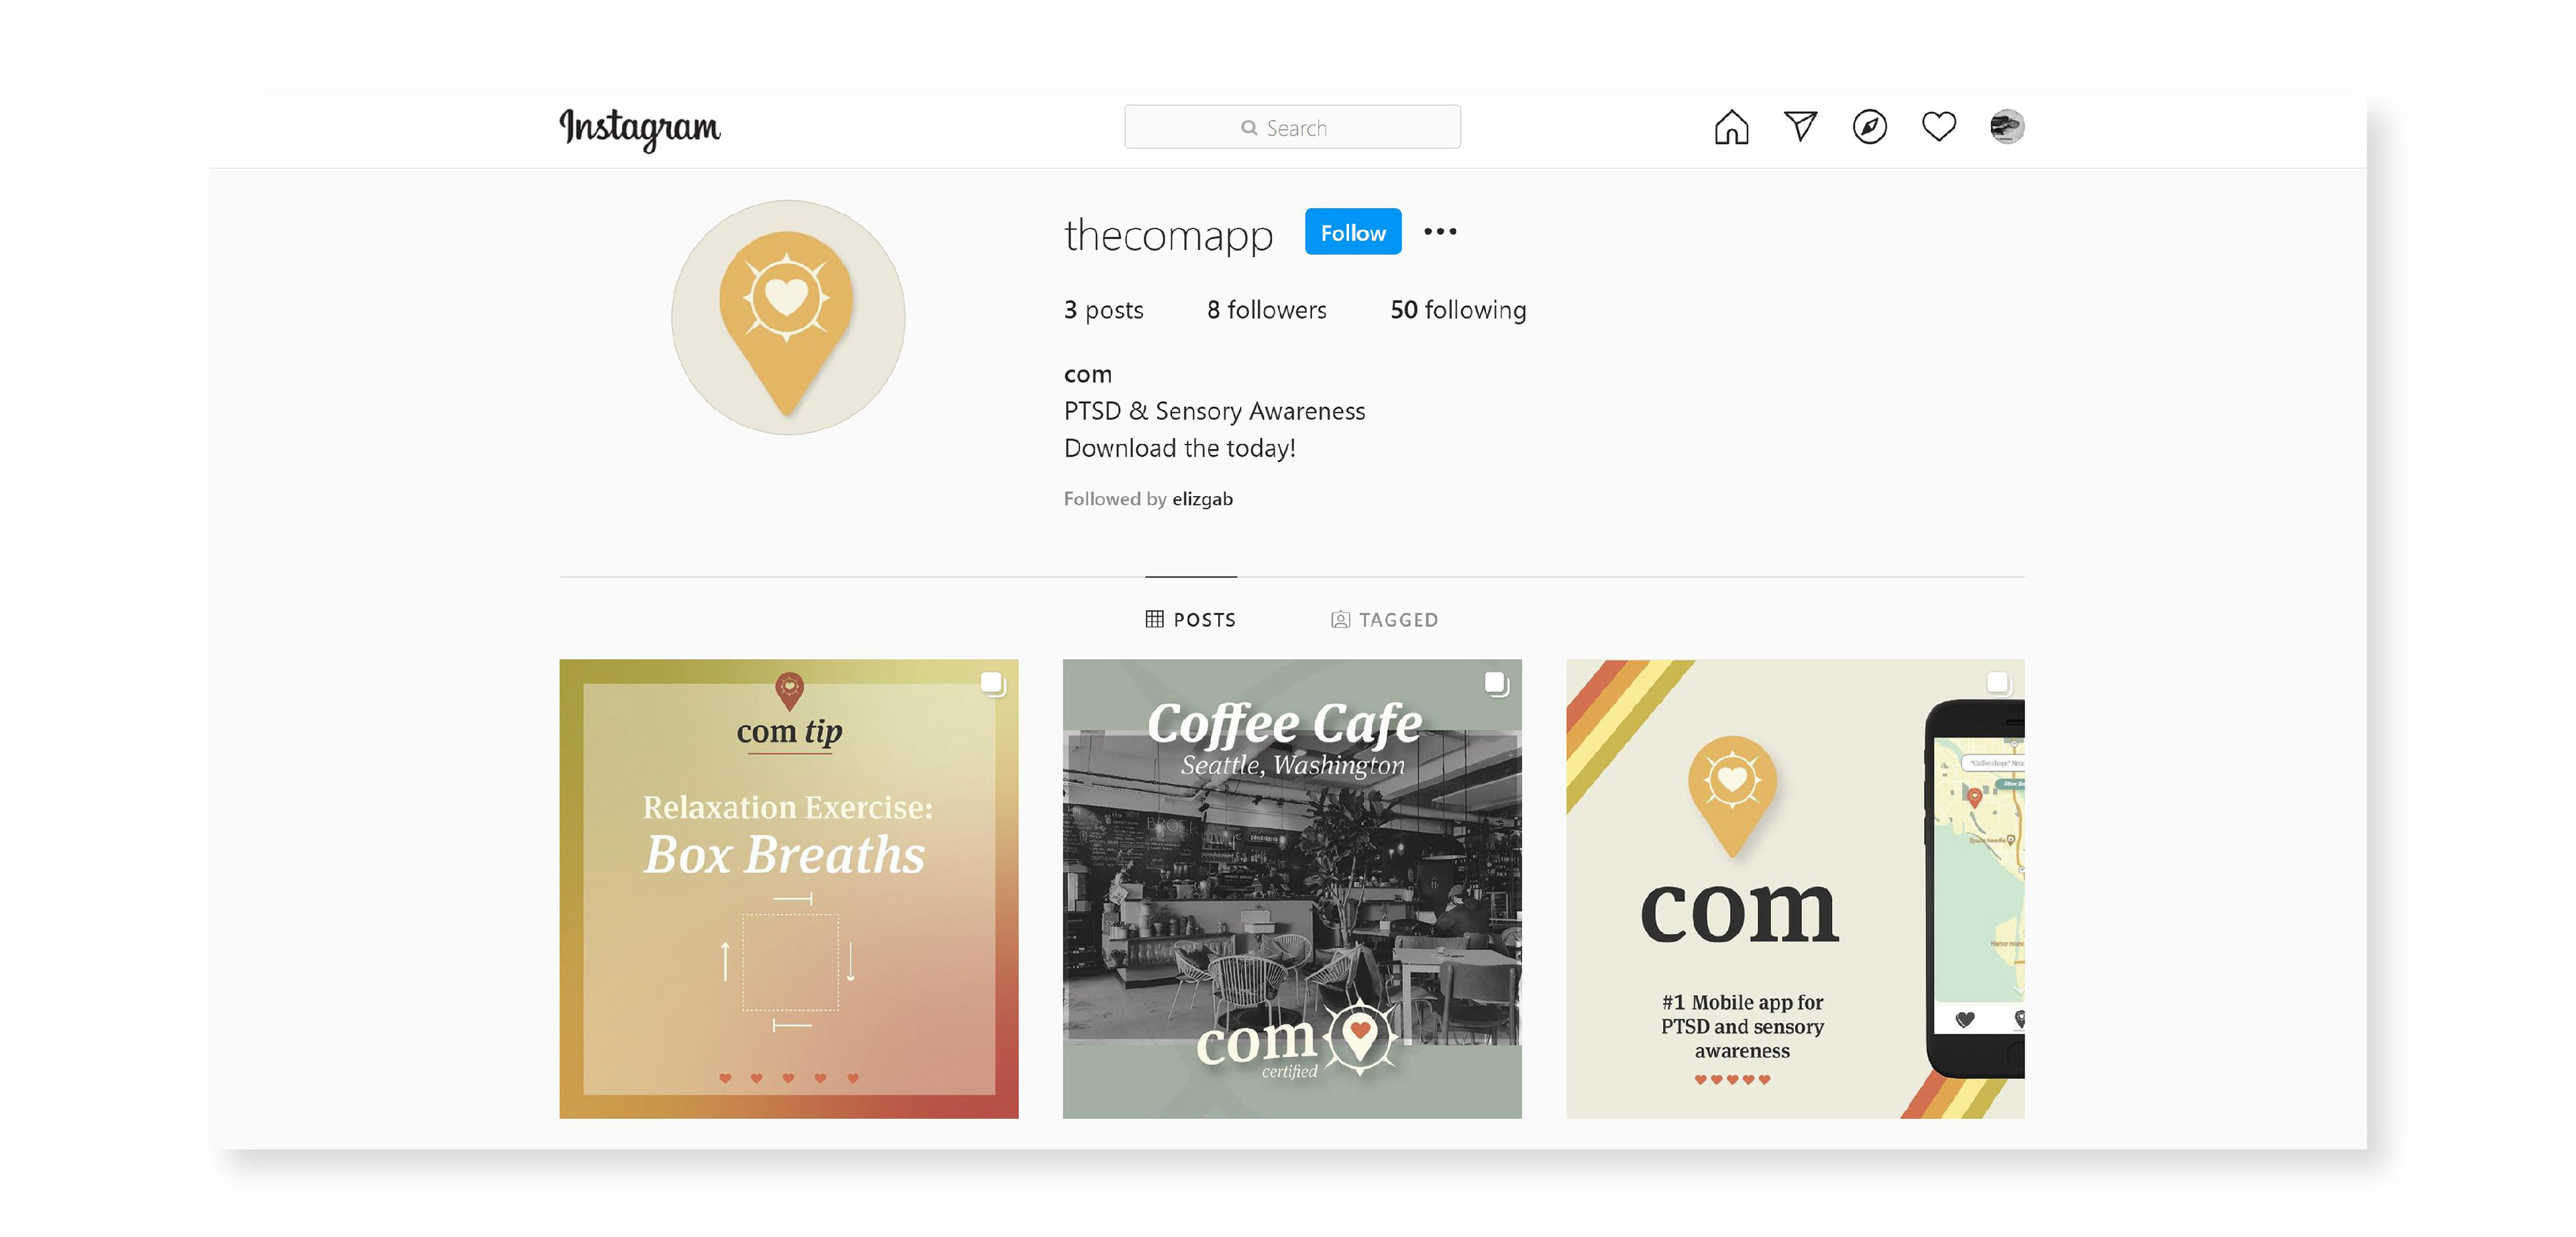Open the Explore compass icon
The width and height of the screenshot is (2576, 1237).
[1869, 127]
